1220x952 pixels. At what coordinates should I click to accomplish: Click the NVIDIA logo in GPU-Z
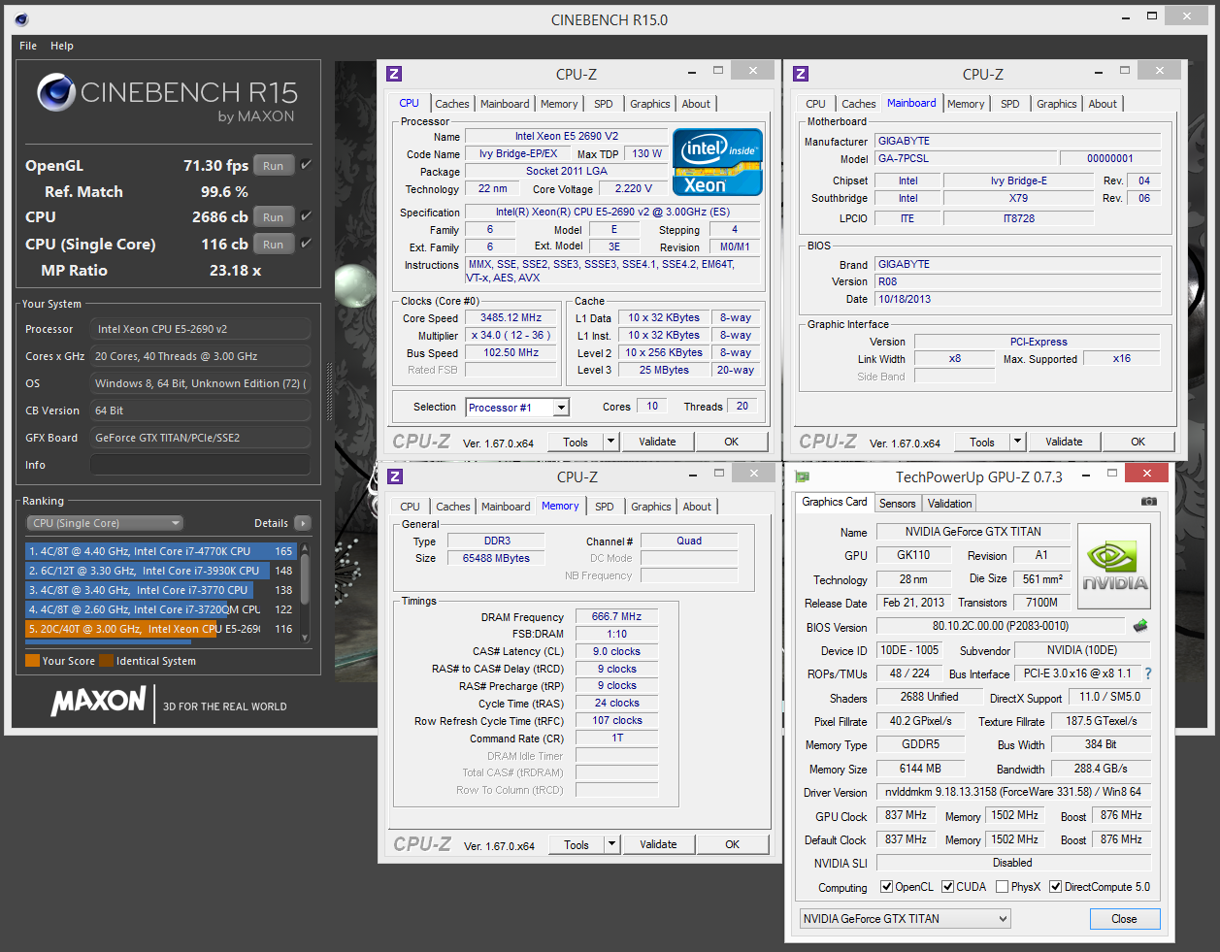[1114, 568]
